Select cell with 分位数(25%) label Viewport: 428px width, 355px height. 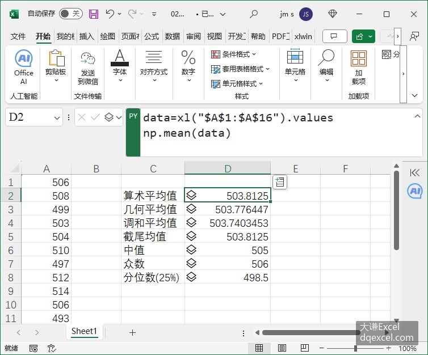click(x=153, y=277)
